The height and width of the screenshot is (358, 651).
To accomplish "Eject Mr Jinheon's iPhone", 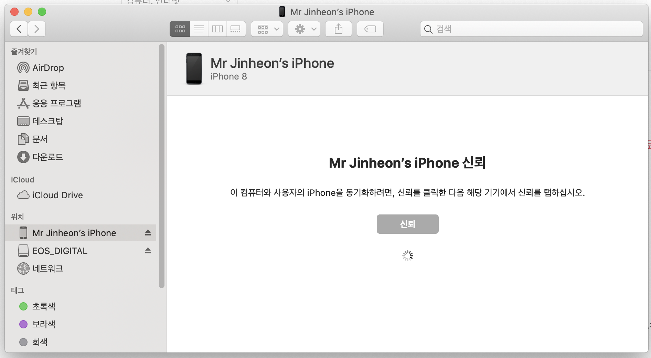I will point(148,233).
